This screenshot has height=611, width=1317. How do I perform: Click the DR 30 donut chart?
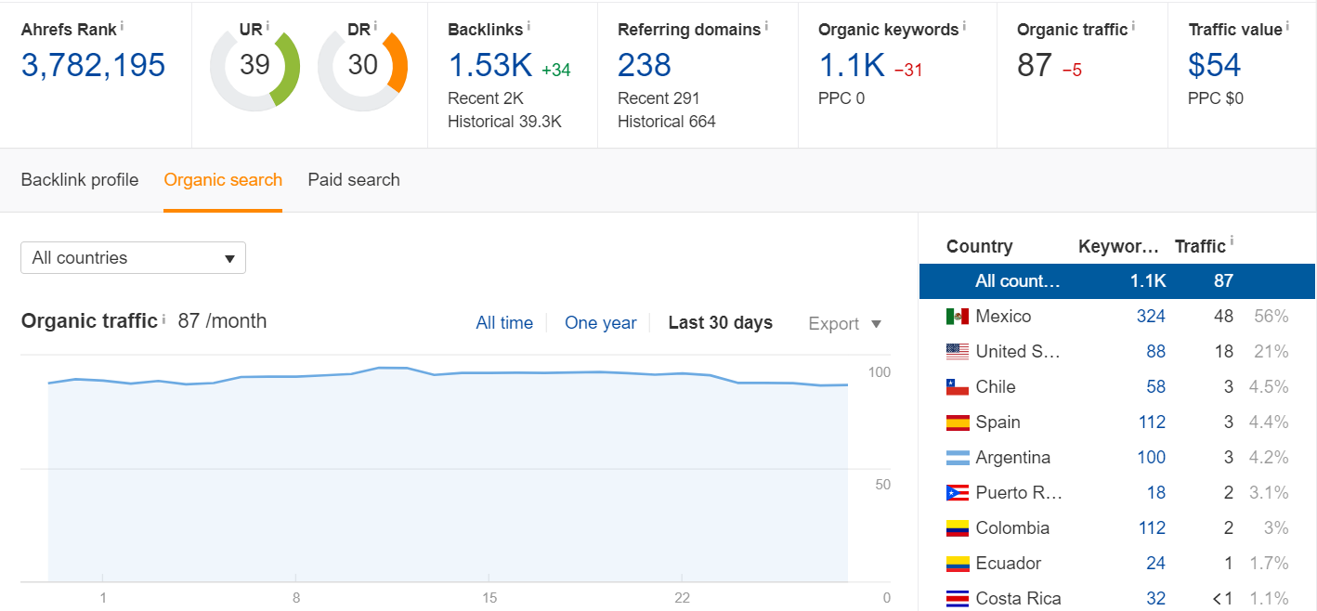[363, 70]
